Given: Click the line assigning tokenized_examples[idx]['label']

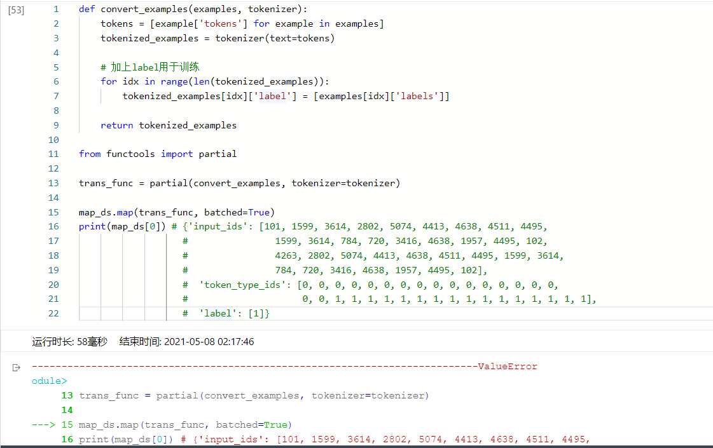Looking at the screenshot, I should coord(286,96).
